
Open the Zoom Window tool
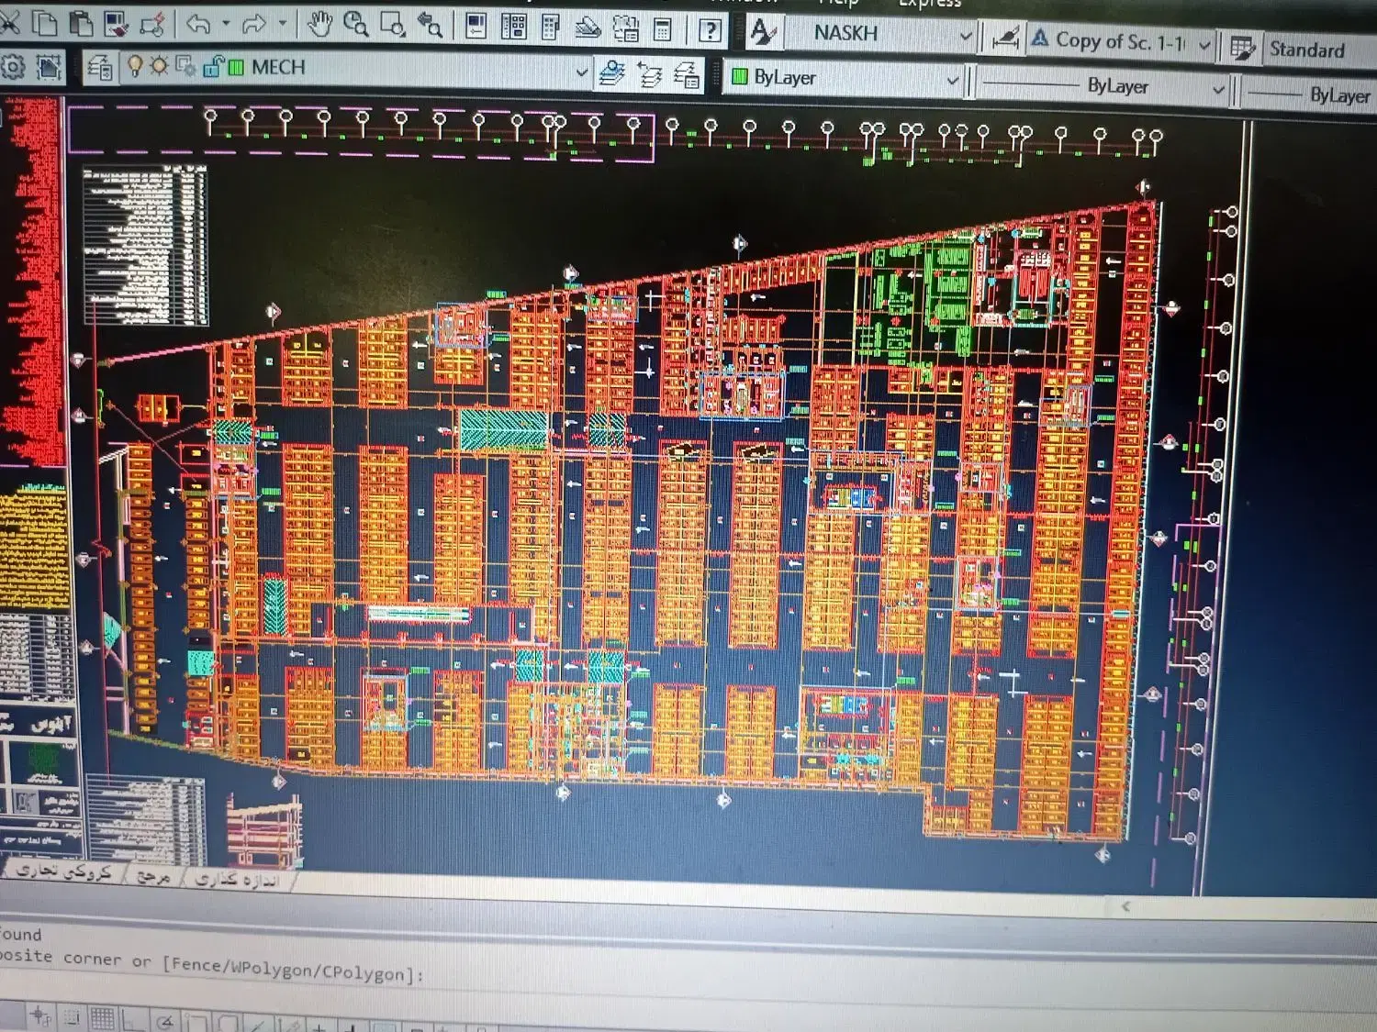point(393,24)
